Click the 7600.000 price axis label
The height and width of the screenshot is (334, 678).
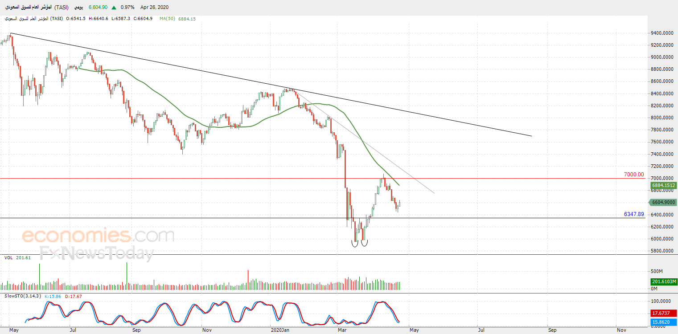pos(662,142)
